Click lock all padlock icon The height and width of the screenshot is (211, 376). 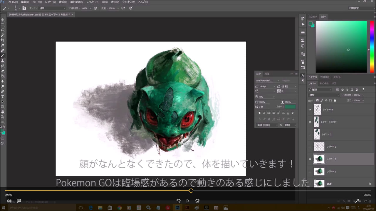tap(335, 101)
